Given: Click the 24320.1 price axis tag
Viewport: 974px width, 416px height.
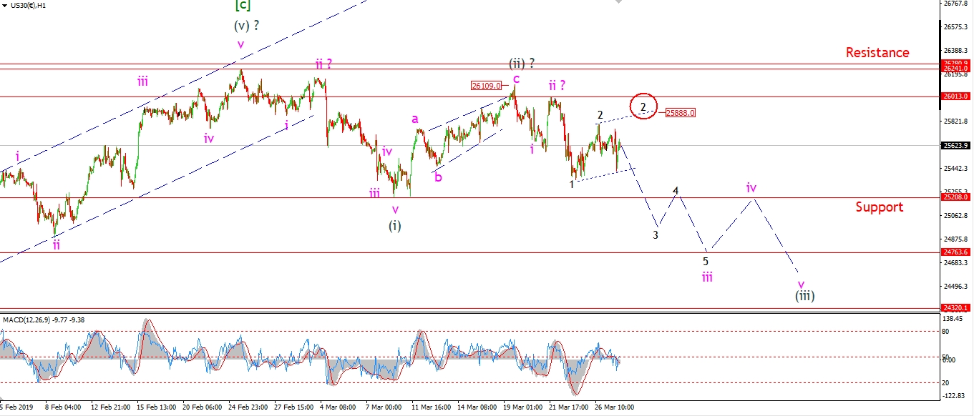Looking at the screenshot, I should click(956, 308).
